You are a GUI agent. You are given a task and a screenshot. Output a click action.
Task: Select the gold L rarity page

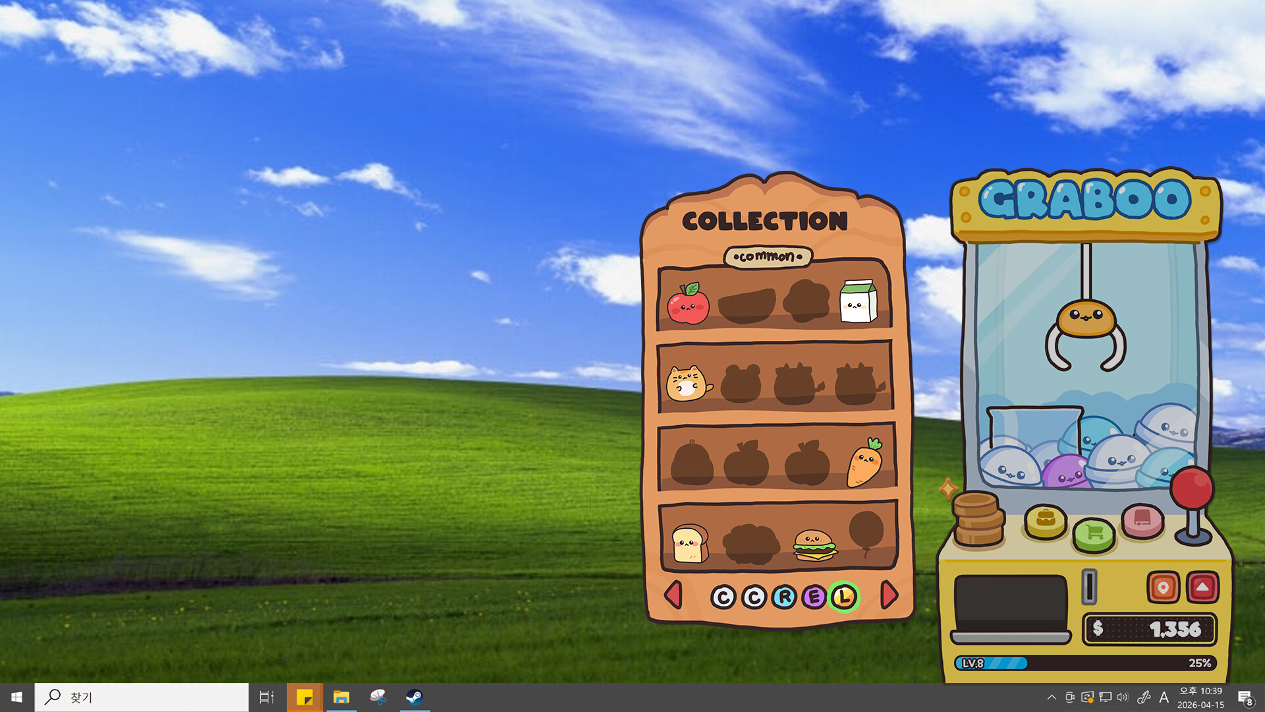pyautogui.click(x=844, y=597)
